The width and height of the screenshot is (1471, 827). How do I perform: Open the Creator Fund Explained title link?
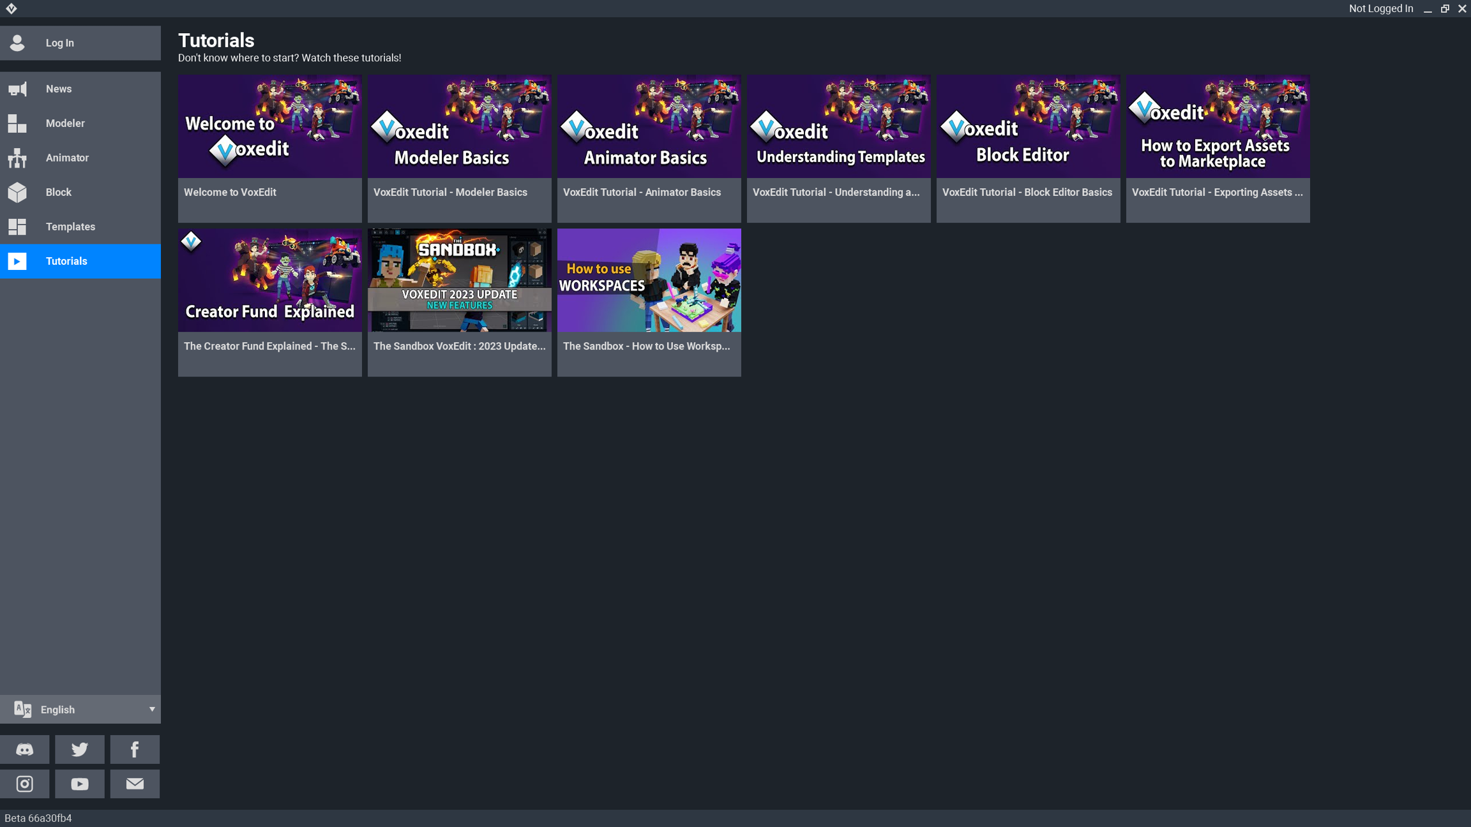point(269,346)
